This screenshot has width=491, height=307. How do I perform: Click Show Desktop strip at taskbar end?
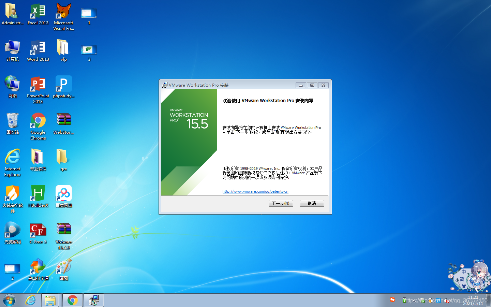pyautogui.click(x=488, y=300)
